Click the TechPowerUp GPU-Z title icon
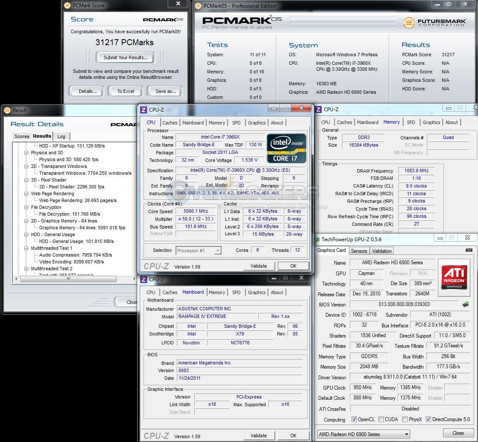 click(x=317, y=239)
